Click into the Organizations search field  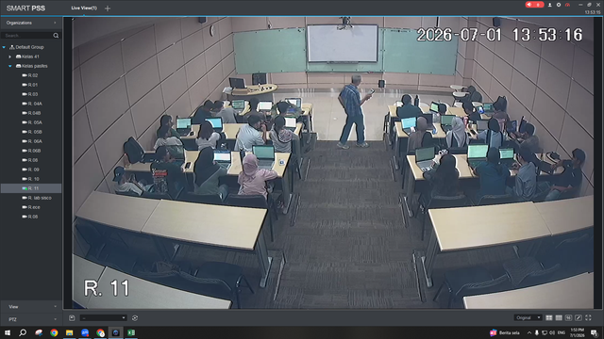click(27, 36)
